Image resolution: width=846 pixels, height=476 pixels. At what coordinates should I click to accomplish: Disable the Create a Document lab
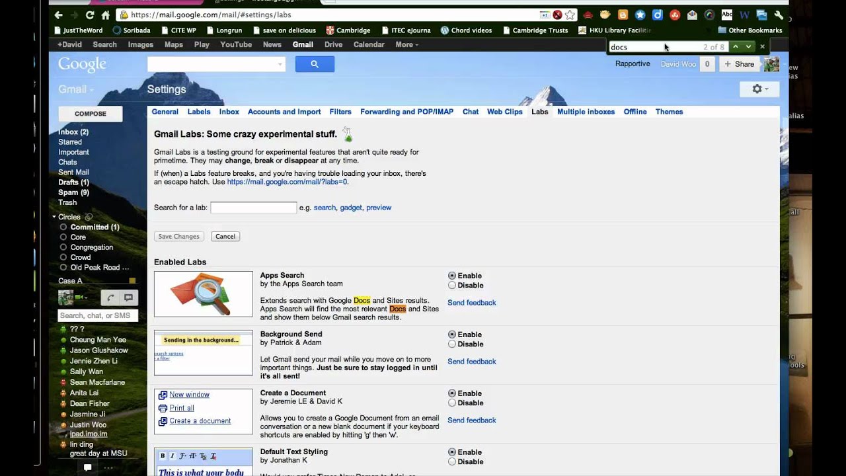(452, 403)
